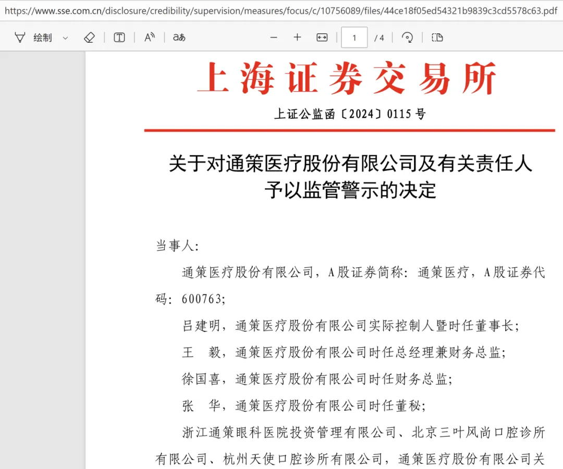This screenshot has height=469, width=563.
Task: Click the total page count '/ 4'
Action: click(x=379, y=38)
